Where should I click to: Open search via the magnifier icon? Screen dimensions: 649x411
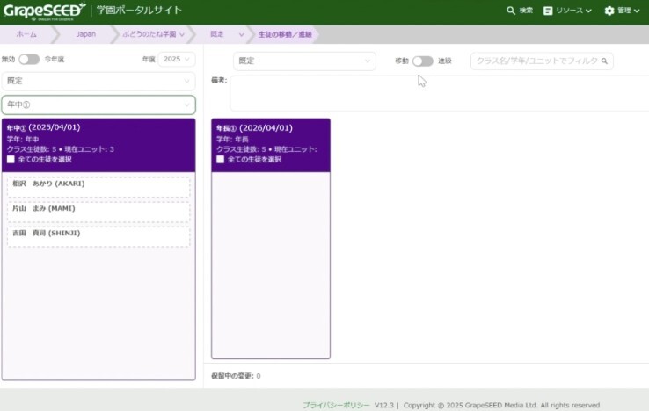pos(511,11)
